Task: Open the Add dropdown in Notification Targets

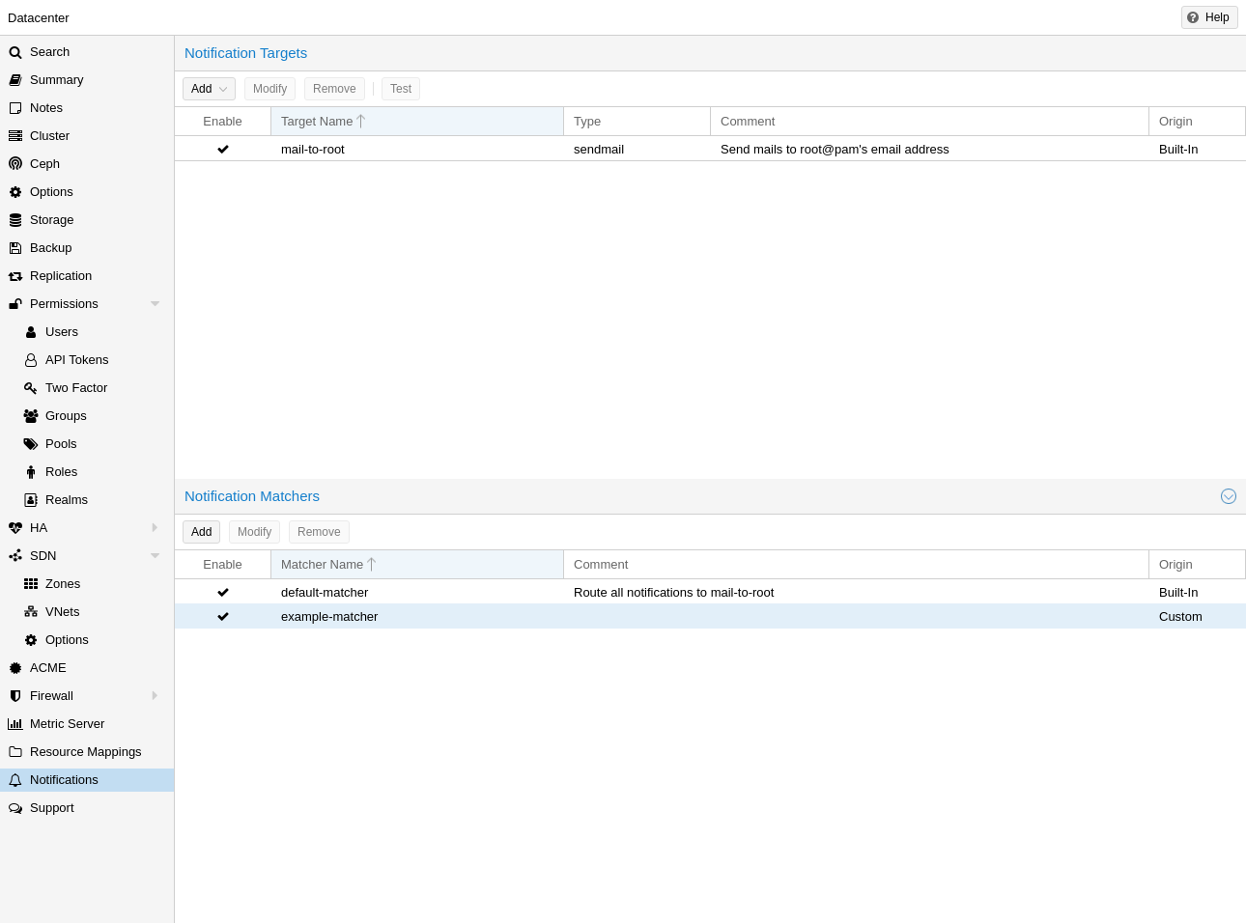Action: tap(209, 89)
